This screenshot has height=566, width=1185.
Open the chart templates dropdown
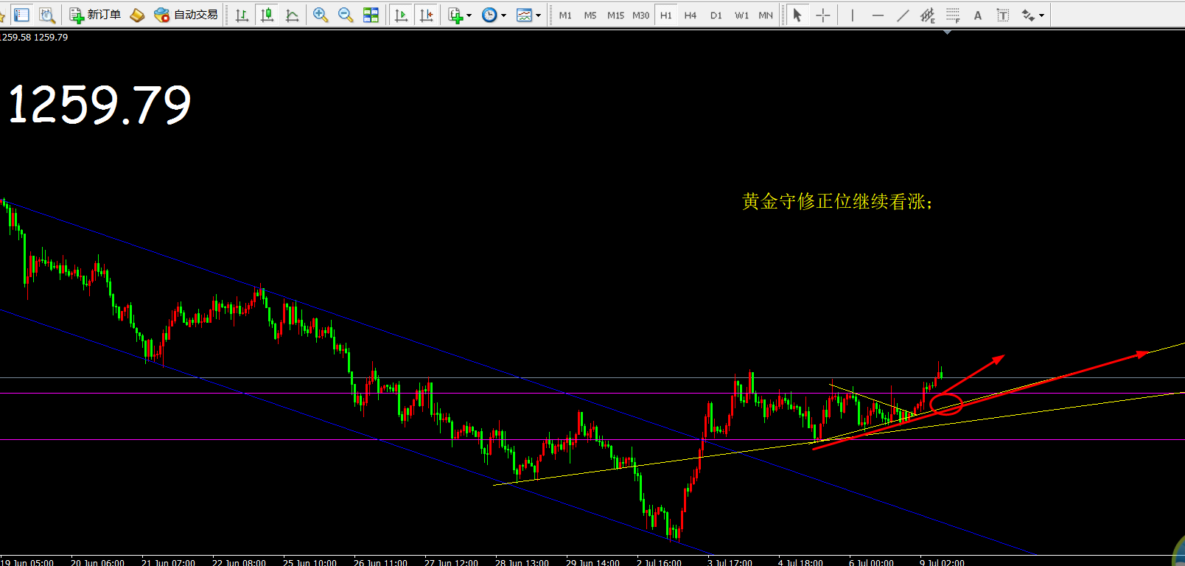coord(528,15)
